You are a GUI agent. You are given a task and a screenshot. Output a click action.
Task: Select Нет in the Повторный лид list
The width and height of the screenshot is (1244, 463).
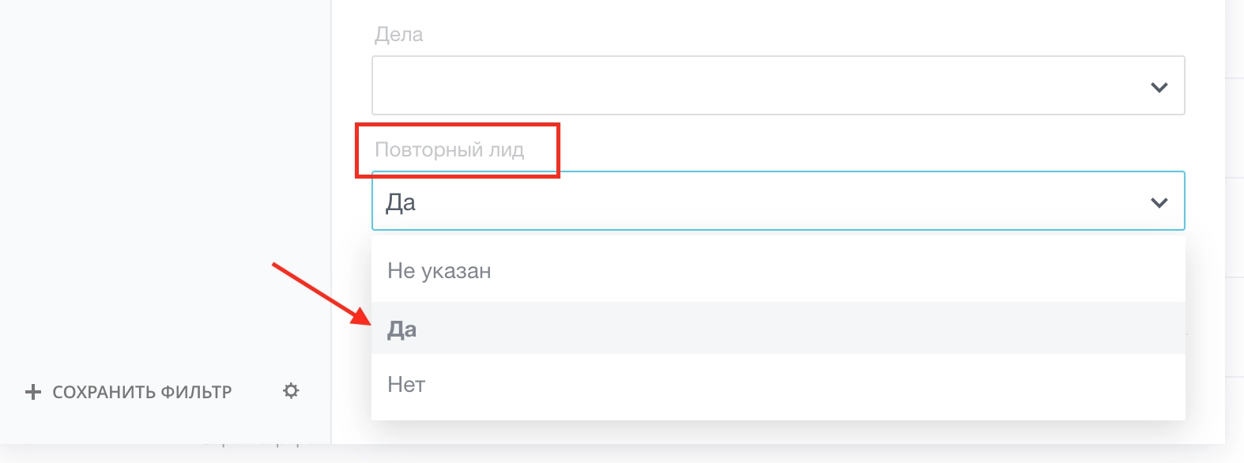pyautogui.click(x=405, y=385)
